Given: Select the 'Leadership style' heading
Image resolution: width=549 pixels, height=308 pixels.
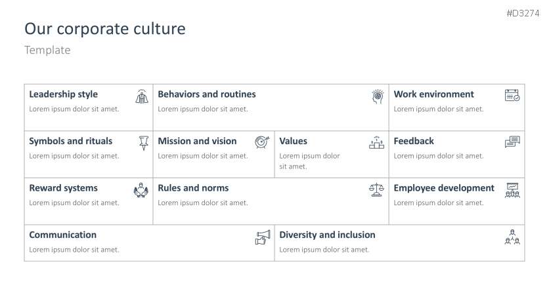Looking at the screenshot, I should click(63, 94).
